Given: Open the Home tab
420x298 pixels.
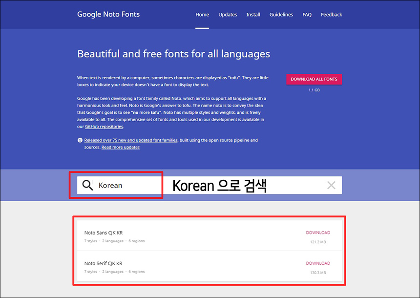Looking at the screenshot, I should [202, 15].
